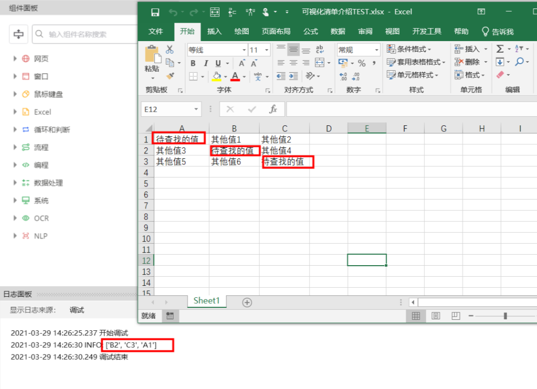Viewport: 537px width, 389px height.
Task: Select the Sheet1 worksheet tab
Action: (207, 301)
